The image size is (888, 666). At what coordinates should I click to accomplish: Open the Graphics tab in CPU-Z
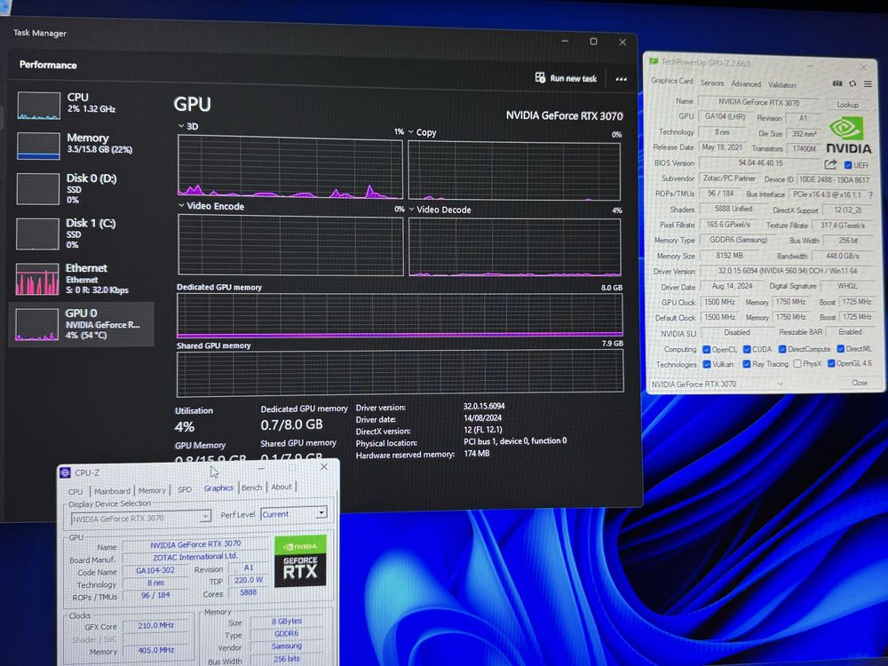218,488
